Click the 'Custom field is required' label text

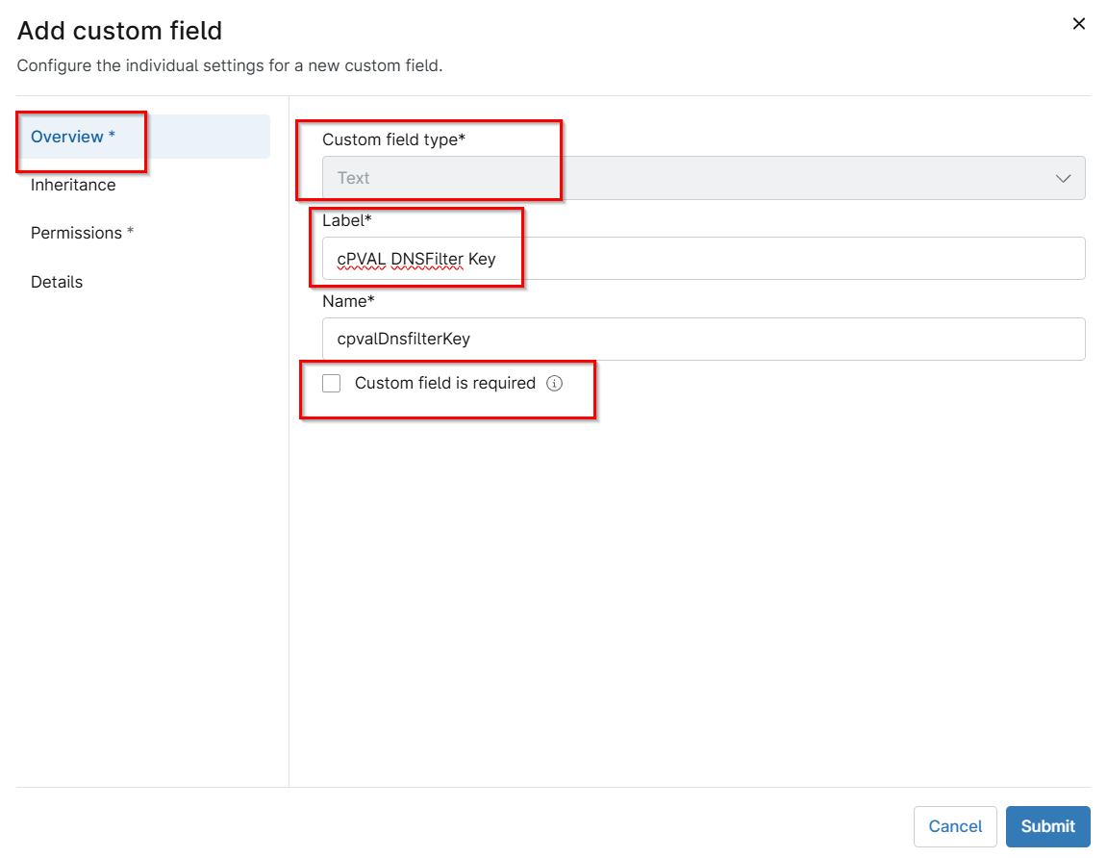[x=444, y=383]
